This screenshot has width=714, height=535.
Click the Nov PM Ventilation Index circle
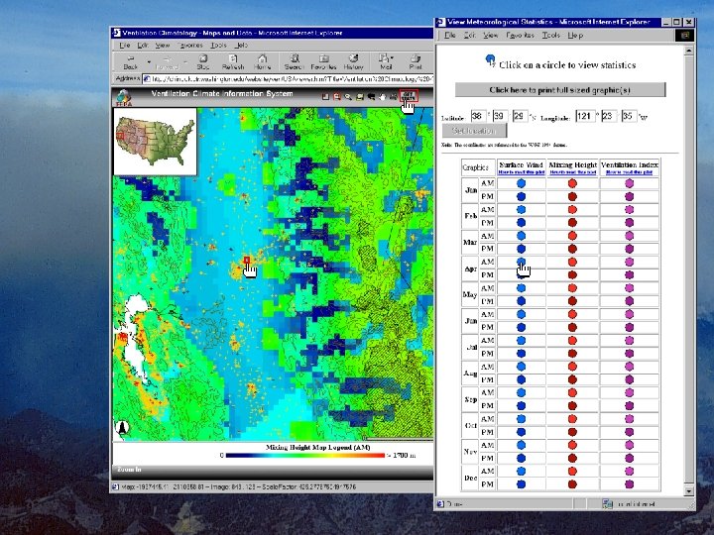click(630, 458)
